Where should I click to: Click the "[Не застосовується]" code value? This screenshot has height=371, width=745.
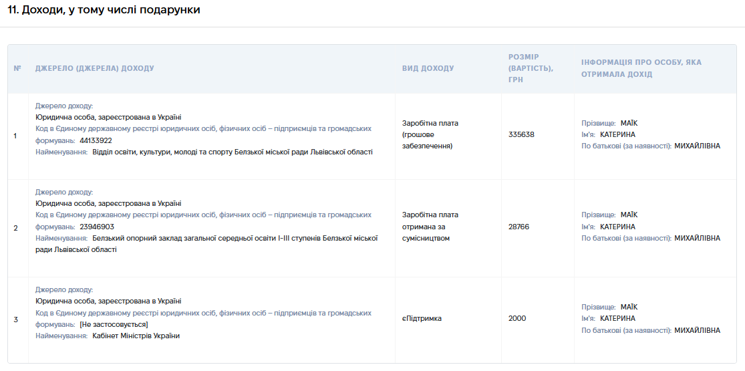point(114,324)
